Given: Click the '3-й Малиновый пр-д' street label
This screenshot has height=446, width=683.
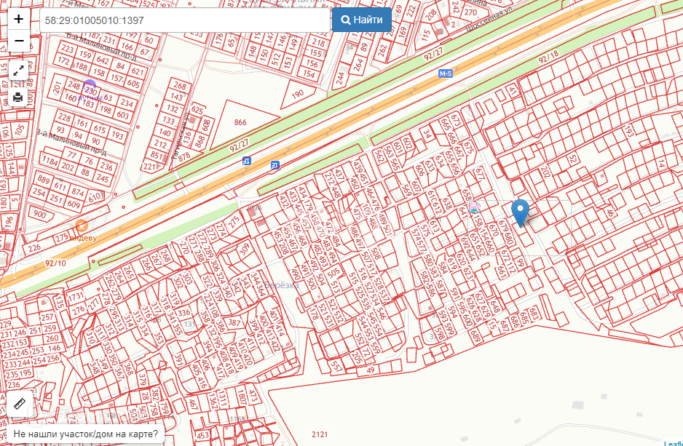Looking at the screenshot, I should click(71, 143).
